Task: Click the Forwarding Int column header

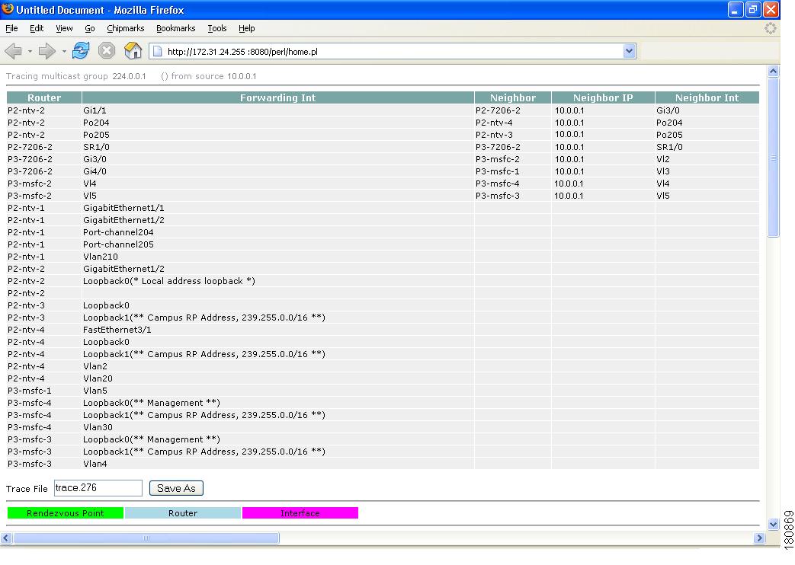Action: [278, 97]
